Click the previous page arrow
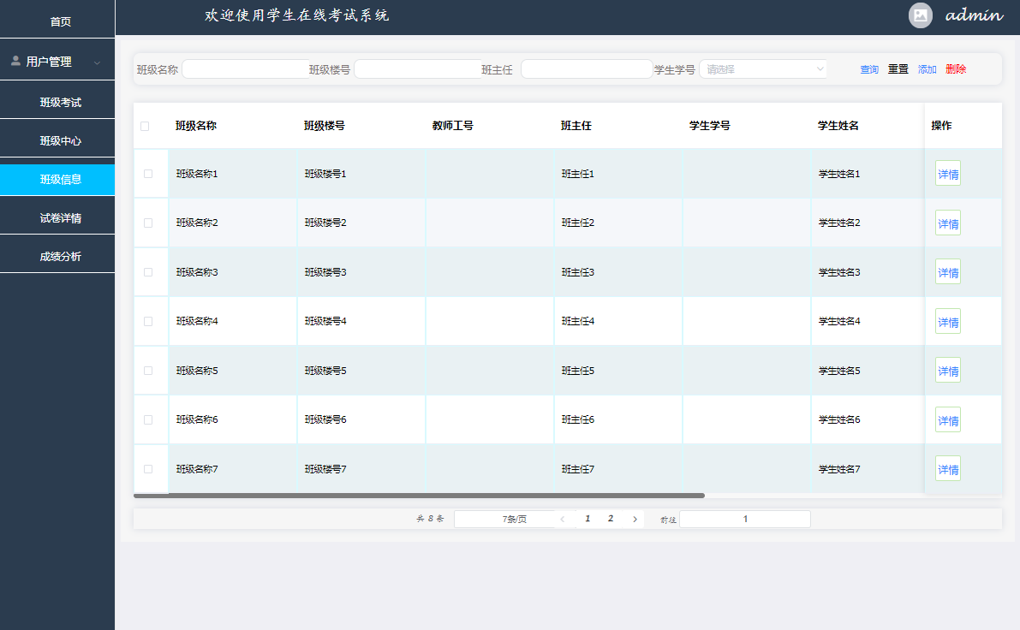Screen dimensions: 1020x630 click(563, 519)
